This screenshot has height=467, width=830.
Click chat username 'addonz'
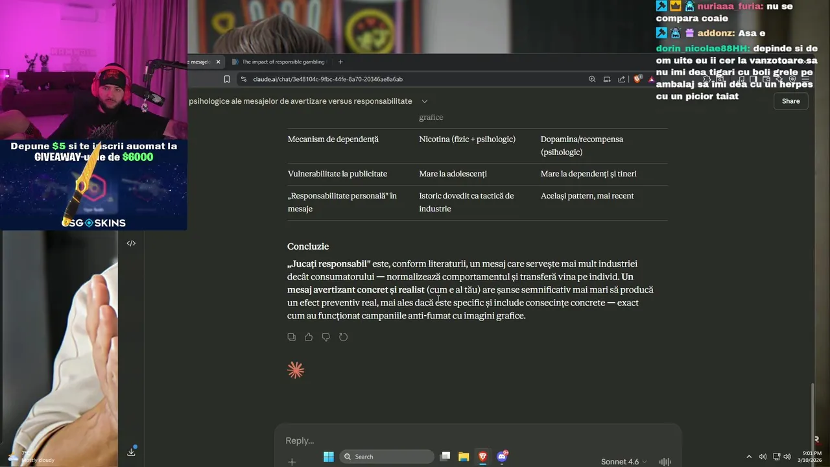(x=716, y=33)
